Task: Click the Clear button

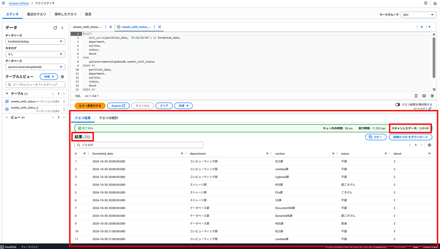Action: pyautogui.click(x=164, y=106)
